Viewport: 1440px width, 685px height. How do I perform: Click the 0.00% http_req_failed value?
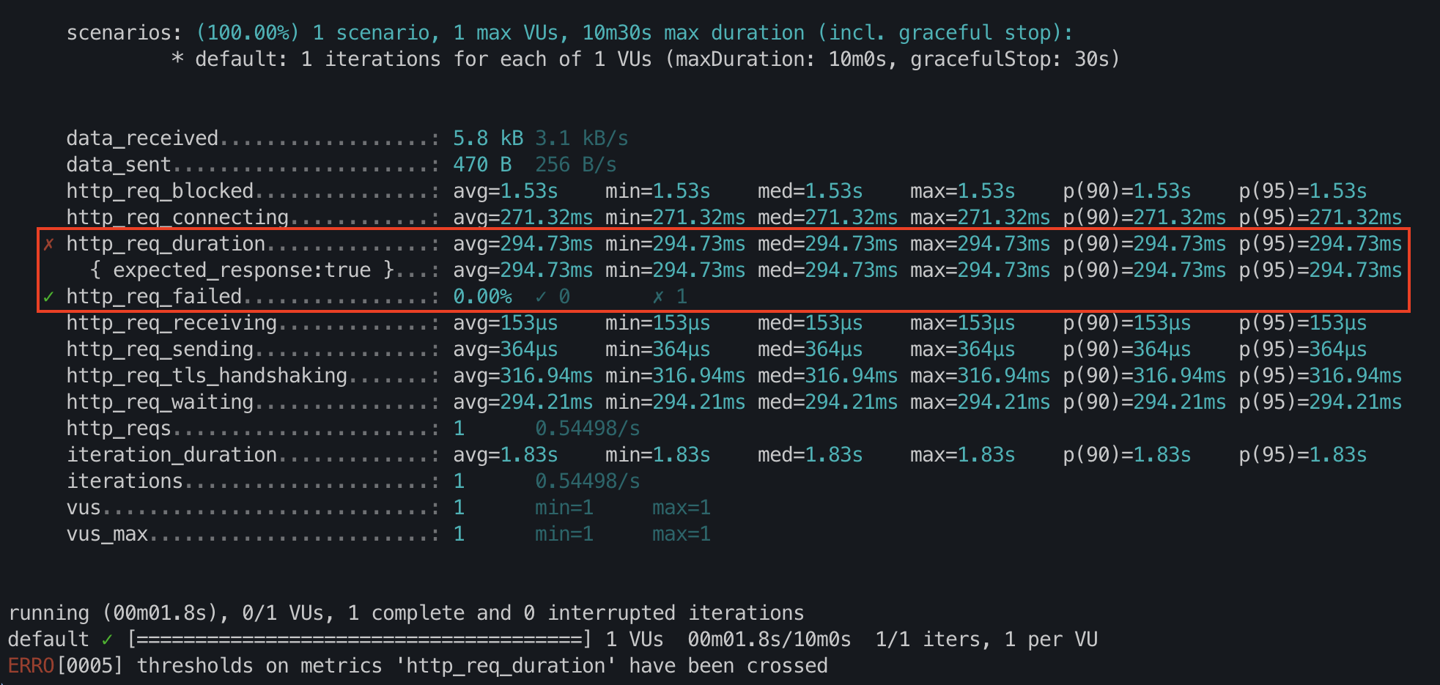[x=482, y=297]
